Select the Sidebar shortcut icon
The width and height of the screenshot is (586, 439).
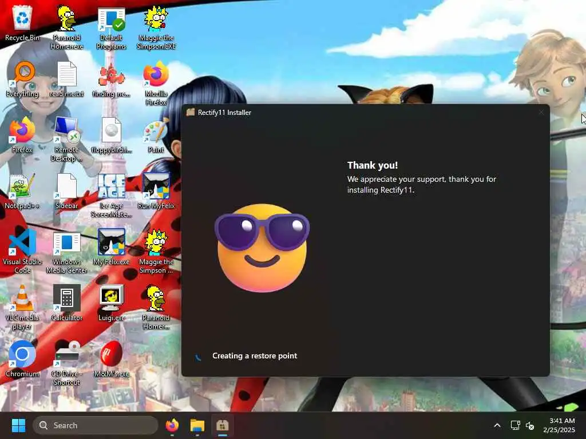tap(66, 191)
